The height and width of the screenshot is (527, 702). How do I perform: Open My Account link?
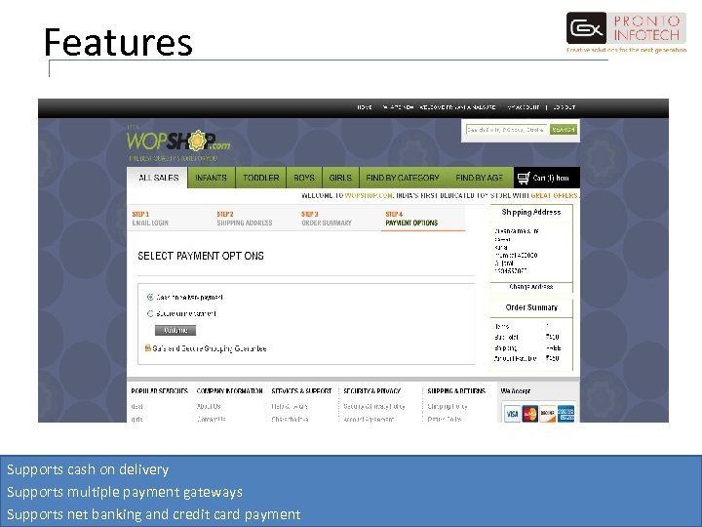[524, 107]
